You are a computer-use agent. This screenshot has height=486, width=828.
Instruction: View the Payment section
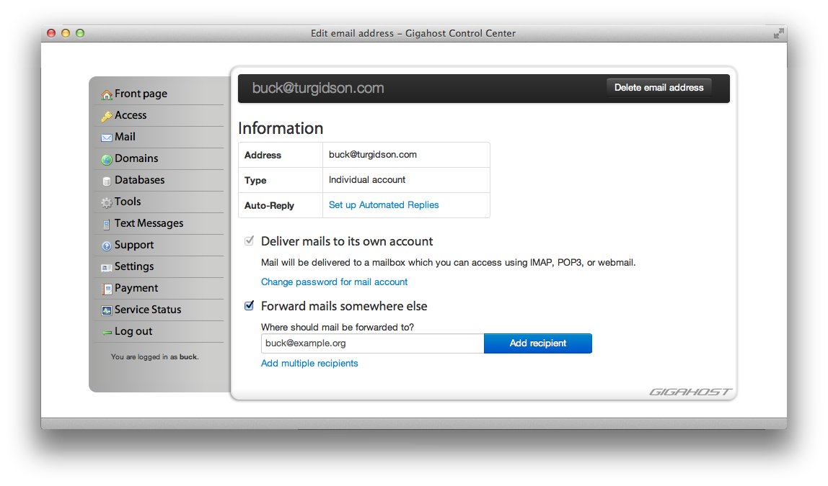tap(136, 288)
